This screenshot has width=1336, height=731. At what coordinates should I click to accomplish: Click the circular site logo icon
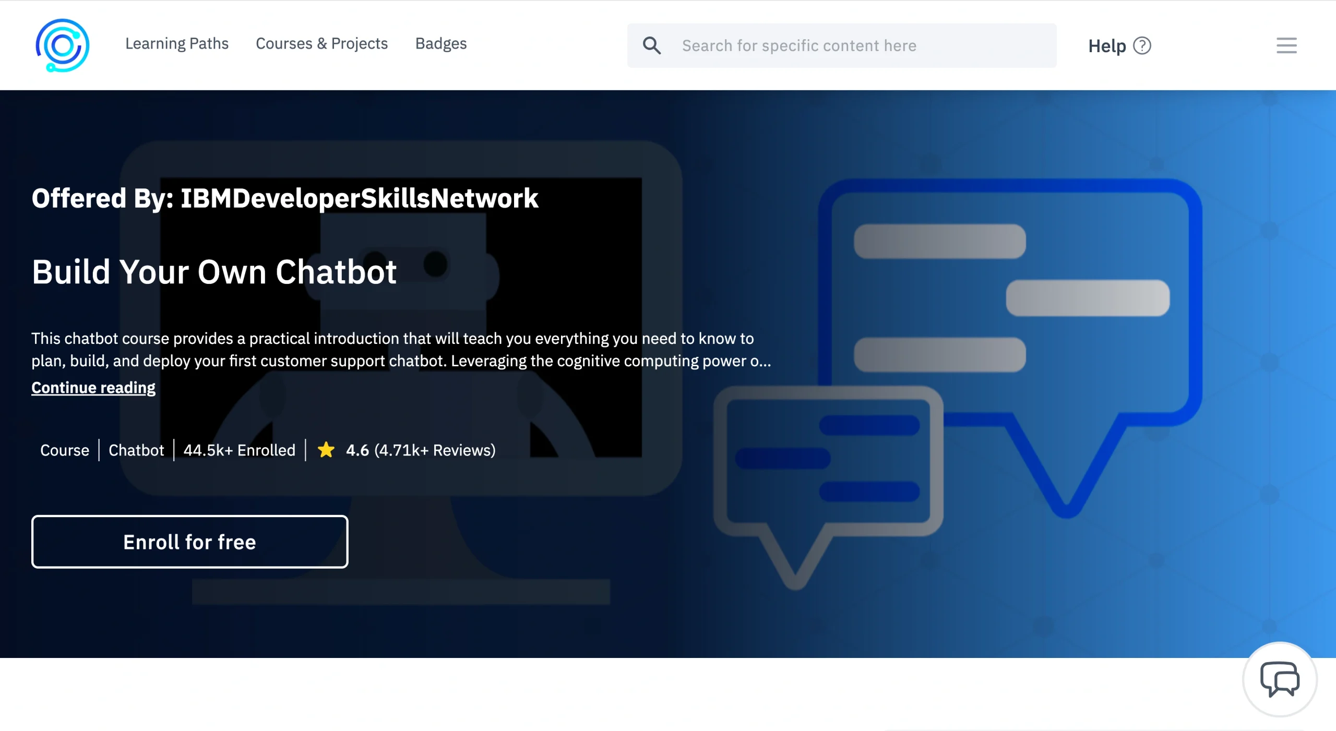pyautogui.click(x=62, y=45)
